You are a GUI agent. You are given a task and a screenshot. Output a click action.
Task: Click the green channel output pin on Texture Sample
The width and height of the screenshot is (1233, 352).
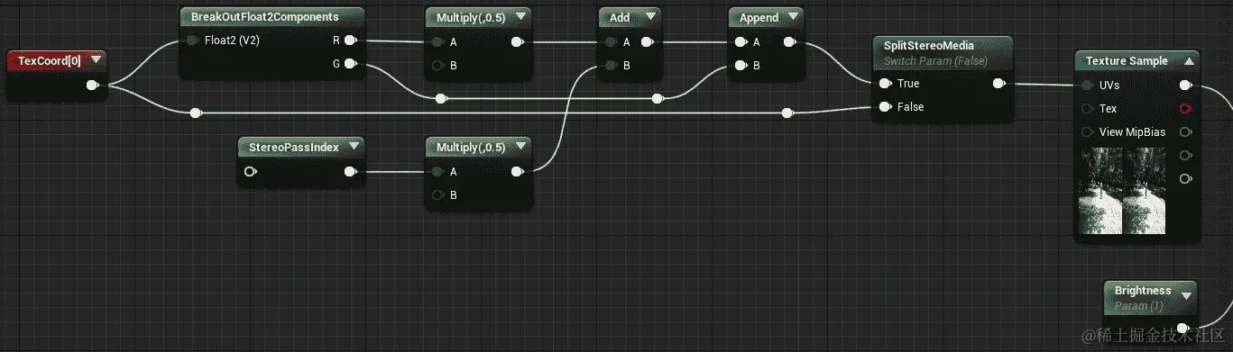(x=1185, y=132)
